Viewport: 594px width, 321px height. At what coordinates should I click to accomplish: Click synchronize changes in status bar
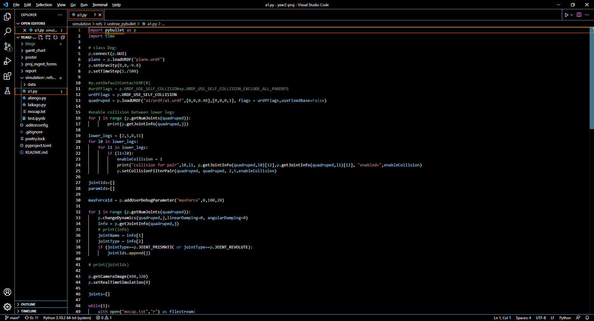click(x=32, y=318)
